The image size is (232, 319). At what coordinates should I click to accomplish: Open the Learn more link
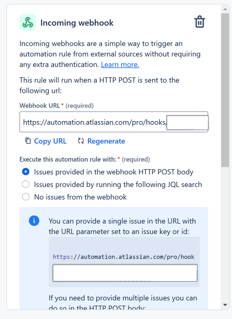pos(120,65)
